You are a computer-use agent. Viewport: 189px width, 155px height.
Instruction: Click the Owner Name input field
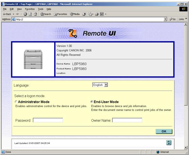point(127,120)
